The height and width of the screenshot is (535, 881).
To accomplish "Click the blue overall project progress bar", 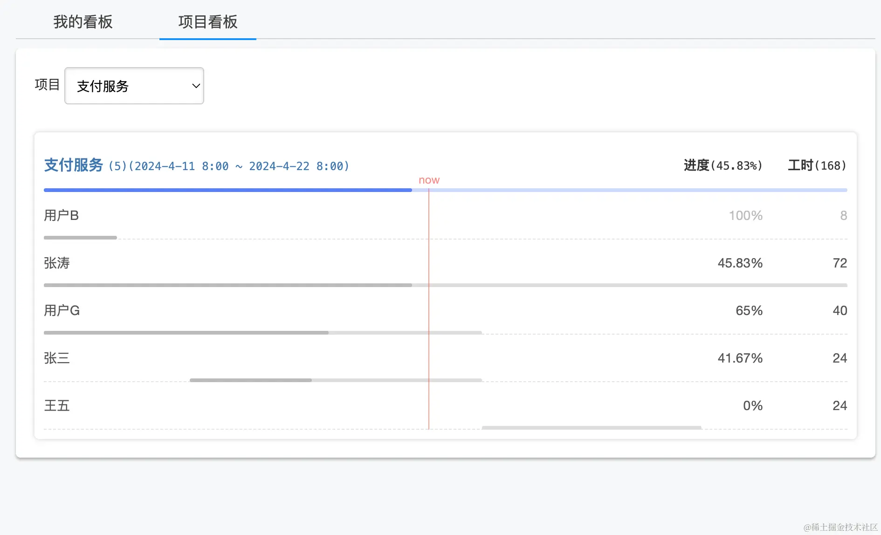I will click(445, 190).
